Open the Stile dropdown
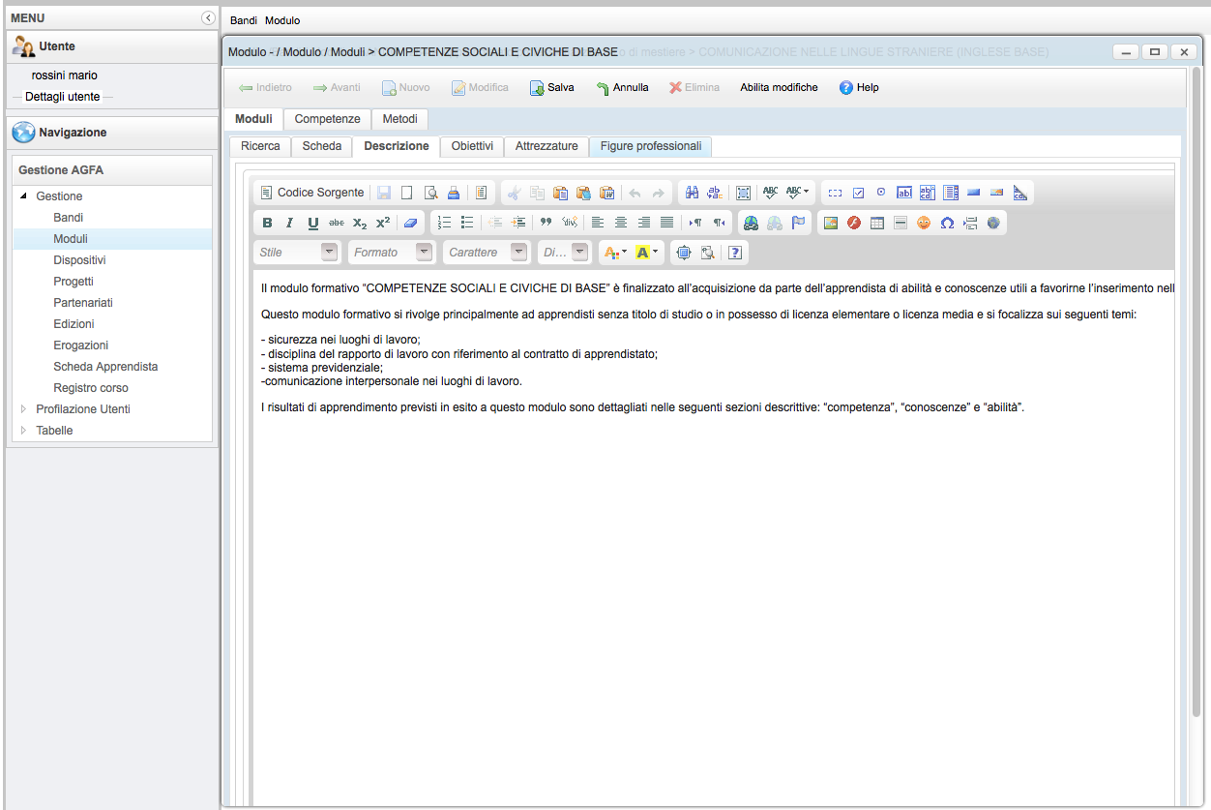 pos(330,253)
